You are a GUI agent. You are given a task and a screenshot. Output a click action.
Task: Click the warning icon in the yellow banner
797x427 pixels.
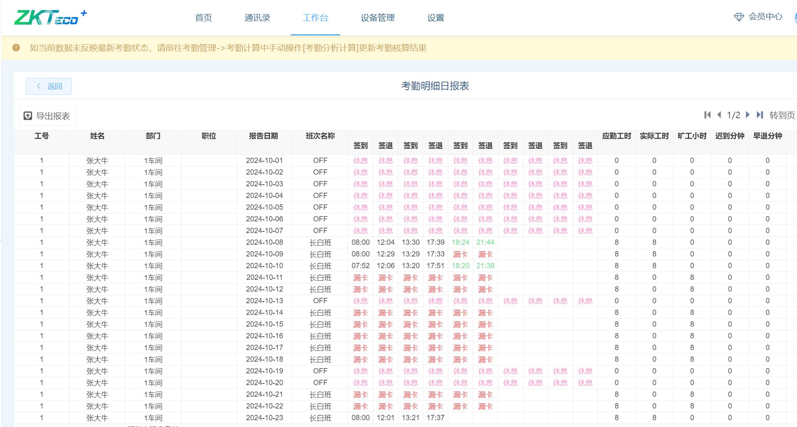click(16, 48)
